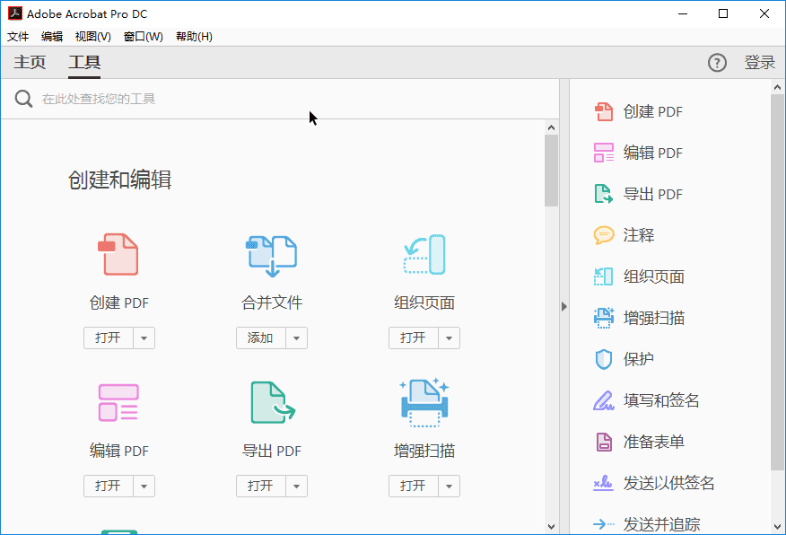Open the 视图(V) menu
This screenshot has height=535, width=786.
pos(92,37)
